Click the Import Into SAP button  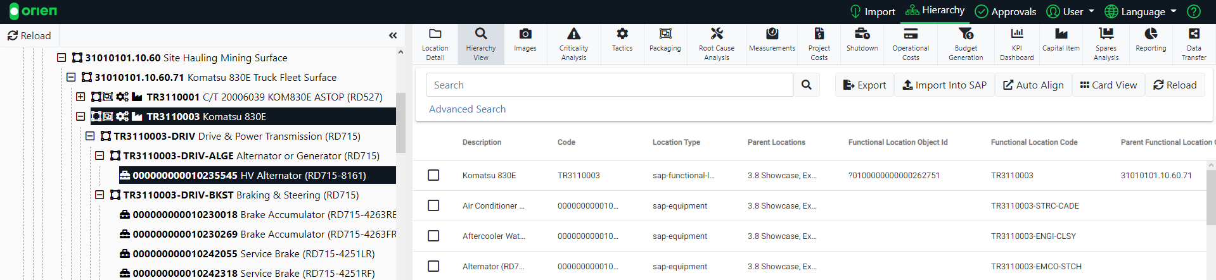pyautogui.click(x=944, y=85)
